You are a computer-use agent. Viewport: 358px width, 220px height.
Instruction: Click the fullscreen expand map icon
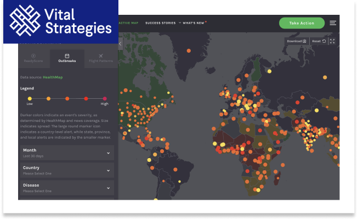[x=332, y=41]
